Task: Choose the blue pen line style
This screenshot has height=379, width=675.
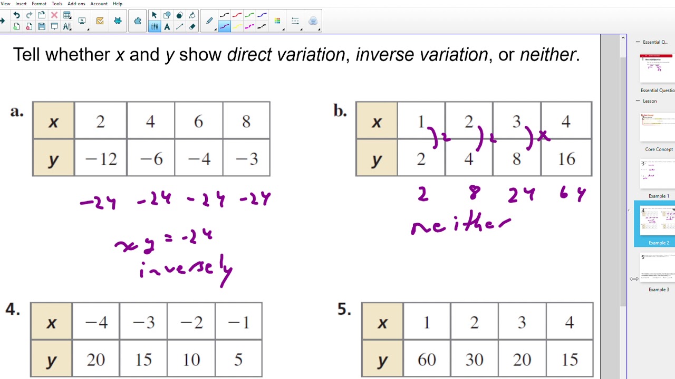Action: [x=262, y=15]
